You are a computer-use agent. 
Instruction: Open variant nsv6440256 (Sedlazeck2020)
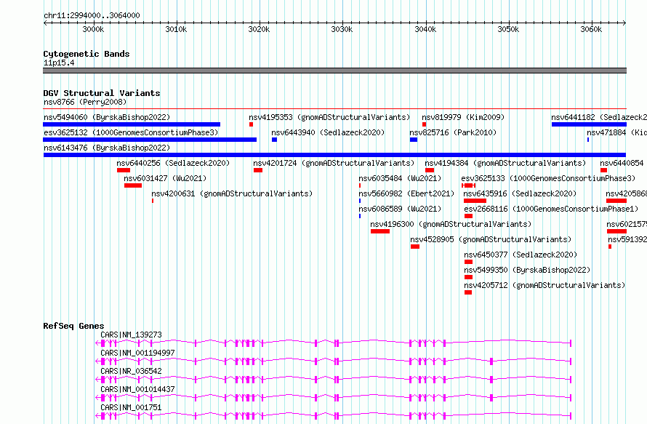point(173,163)
